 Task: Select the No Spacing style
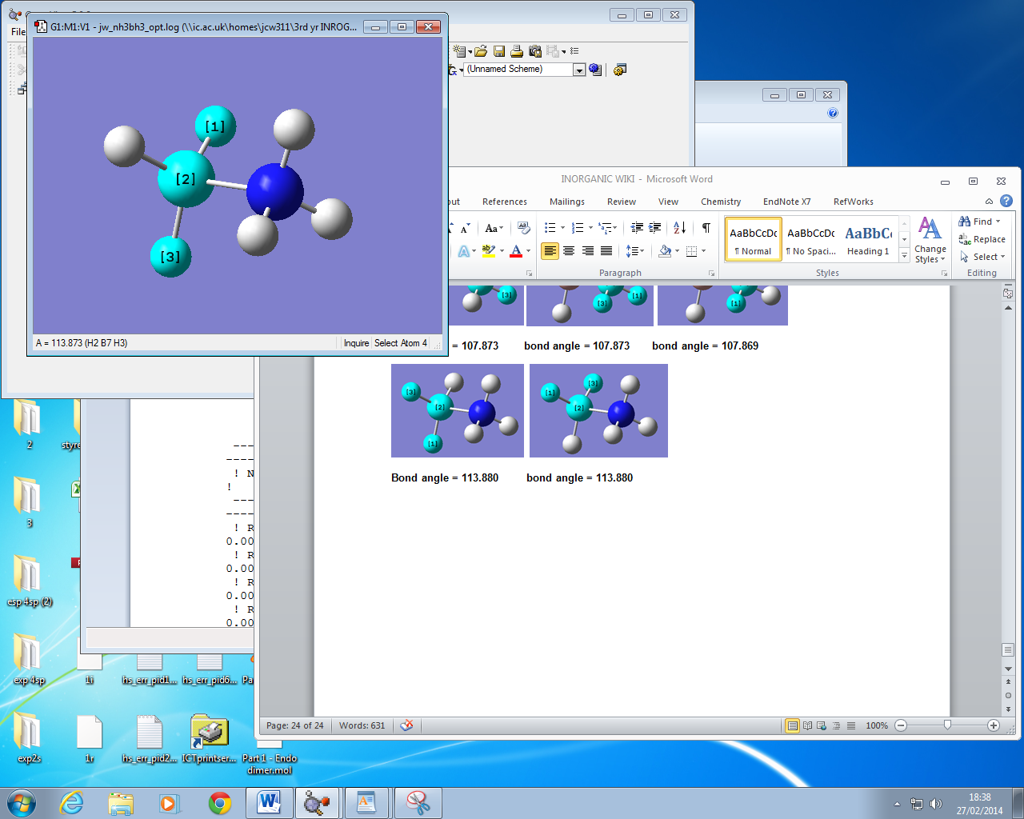811,240
